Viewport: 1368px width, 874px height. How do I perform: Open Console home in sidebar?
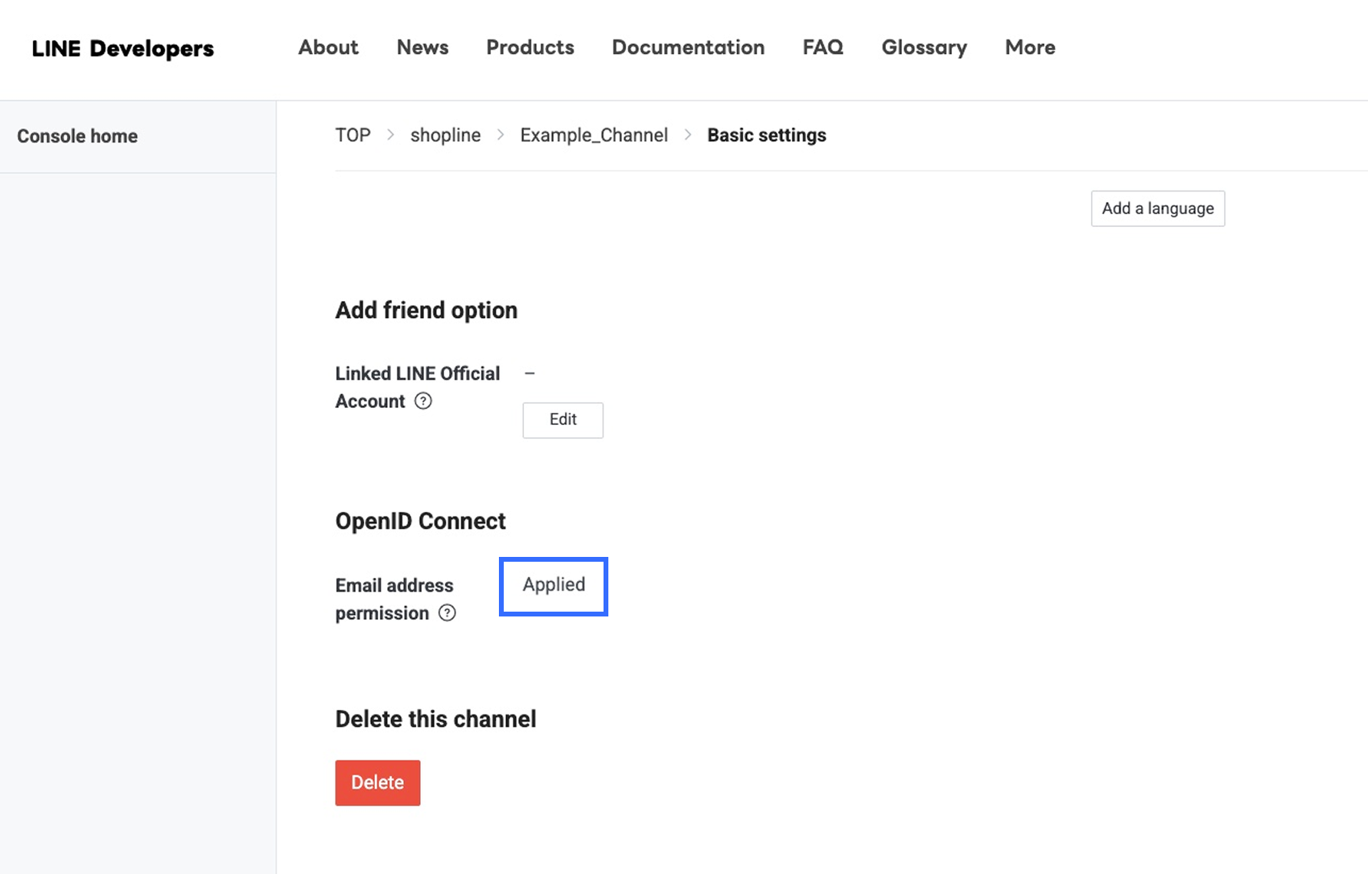(x=77, y=136)
